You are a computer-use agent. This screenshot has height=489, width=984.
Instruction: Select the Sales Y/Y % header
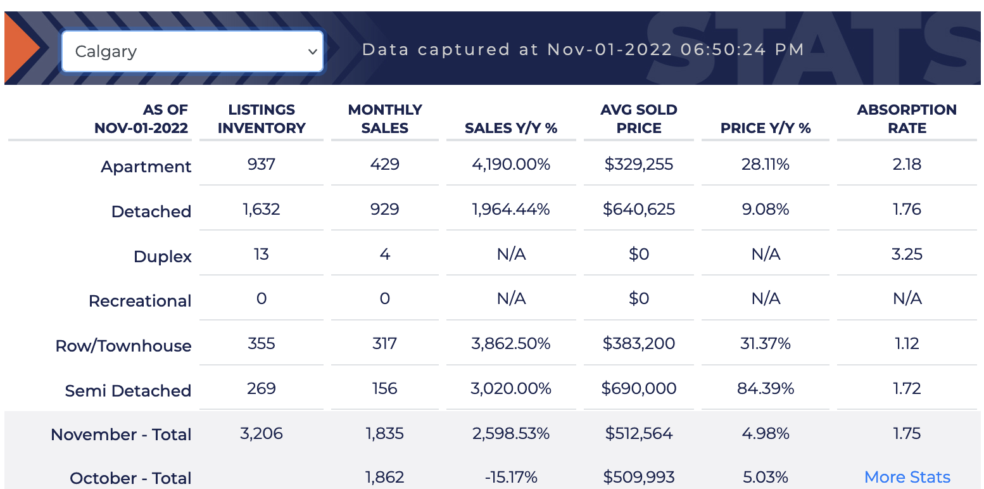click(x=511, y=128)
